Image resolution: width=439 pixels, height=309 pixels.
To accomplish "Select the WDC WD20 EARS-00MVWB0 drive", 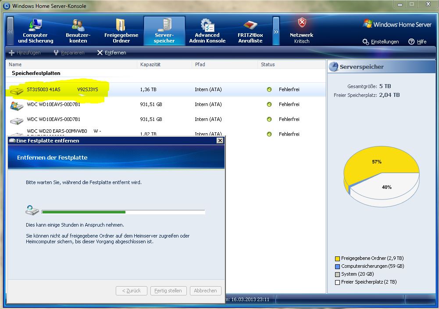I will (166, 132).
